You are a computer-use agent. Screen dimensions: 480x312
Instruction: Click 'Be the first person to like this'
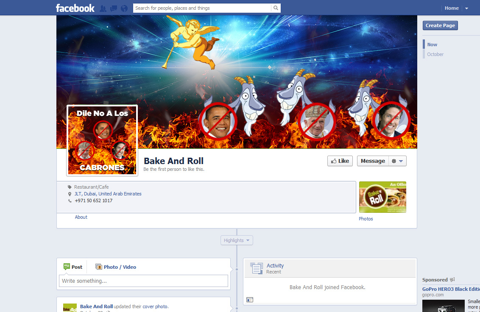point(173,169)
